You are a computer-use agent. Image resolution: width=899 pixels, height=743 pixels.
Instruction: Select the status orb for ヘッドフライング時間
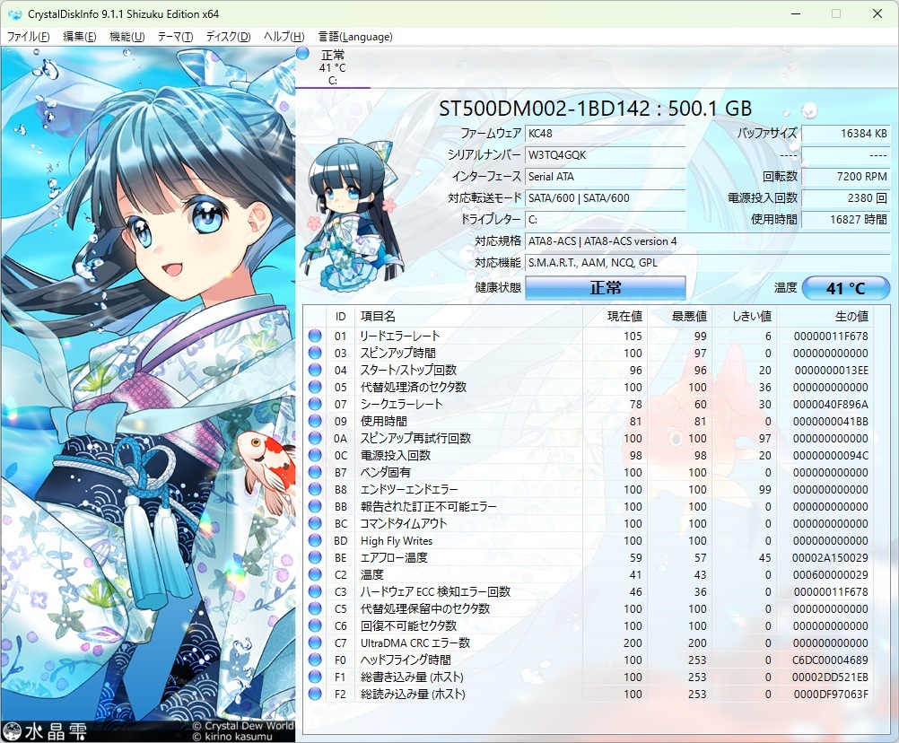[x=315, y=660]
